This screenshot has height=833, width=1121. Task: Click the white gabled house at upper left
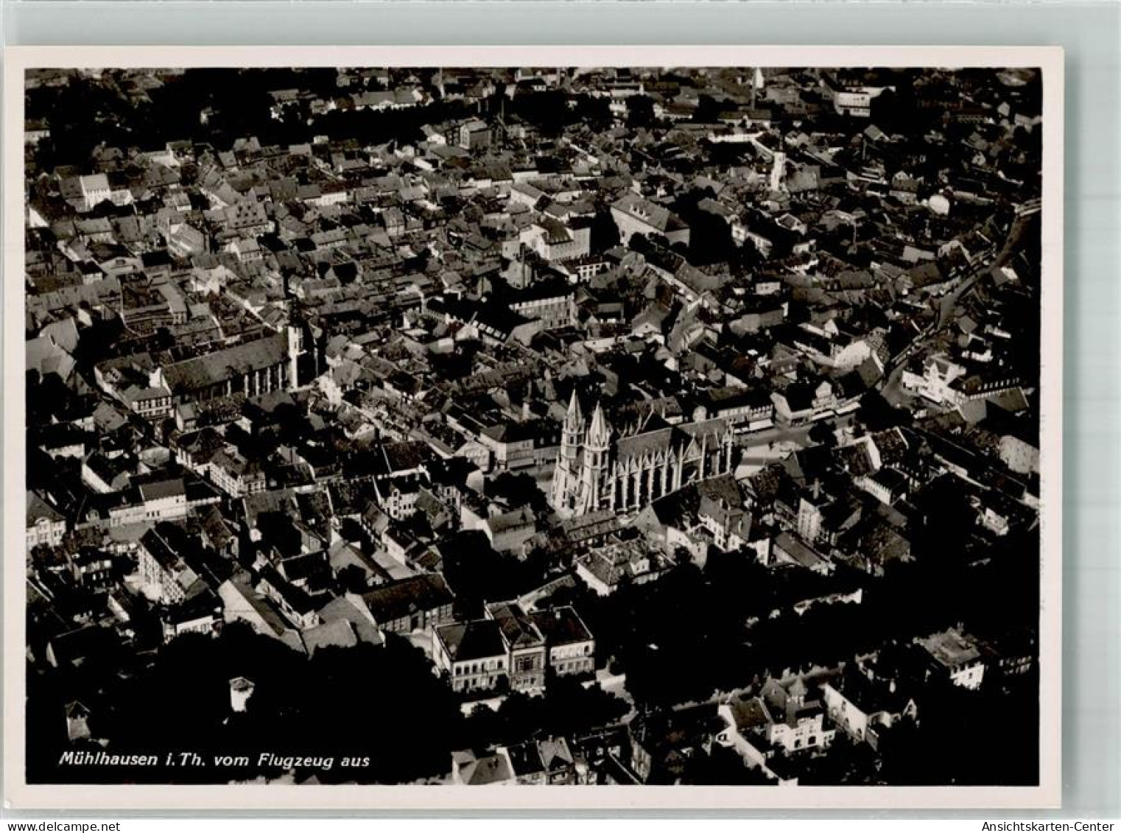(94, 189)
